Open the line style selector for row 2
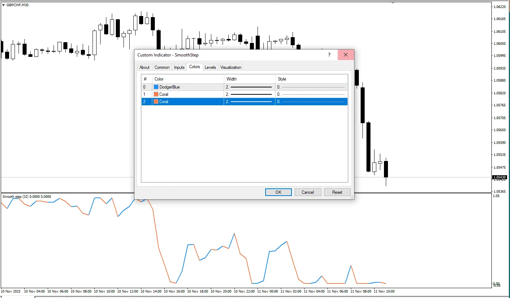The height and width of the screenshot is (298, 510). coord(311,102)
